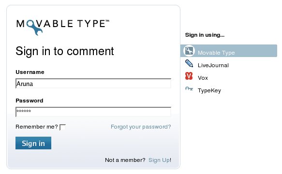
Task: Select Movable Type text in sign-in list
Action: click(x=216, y=53)
